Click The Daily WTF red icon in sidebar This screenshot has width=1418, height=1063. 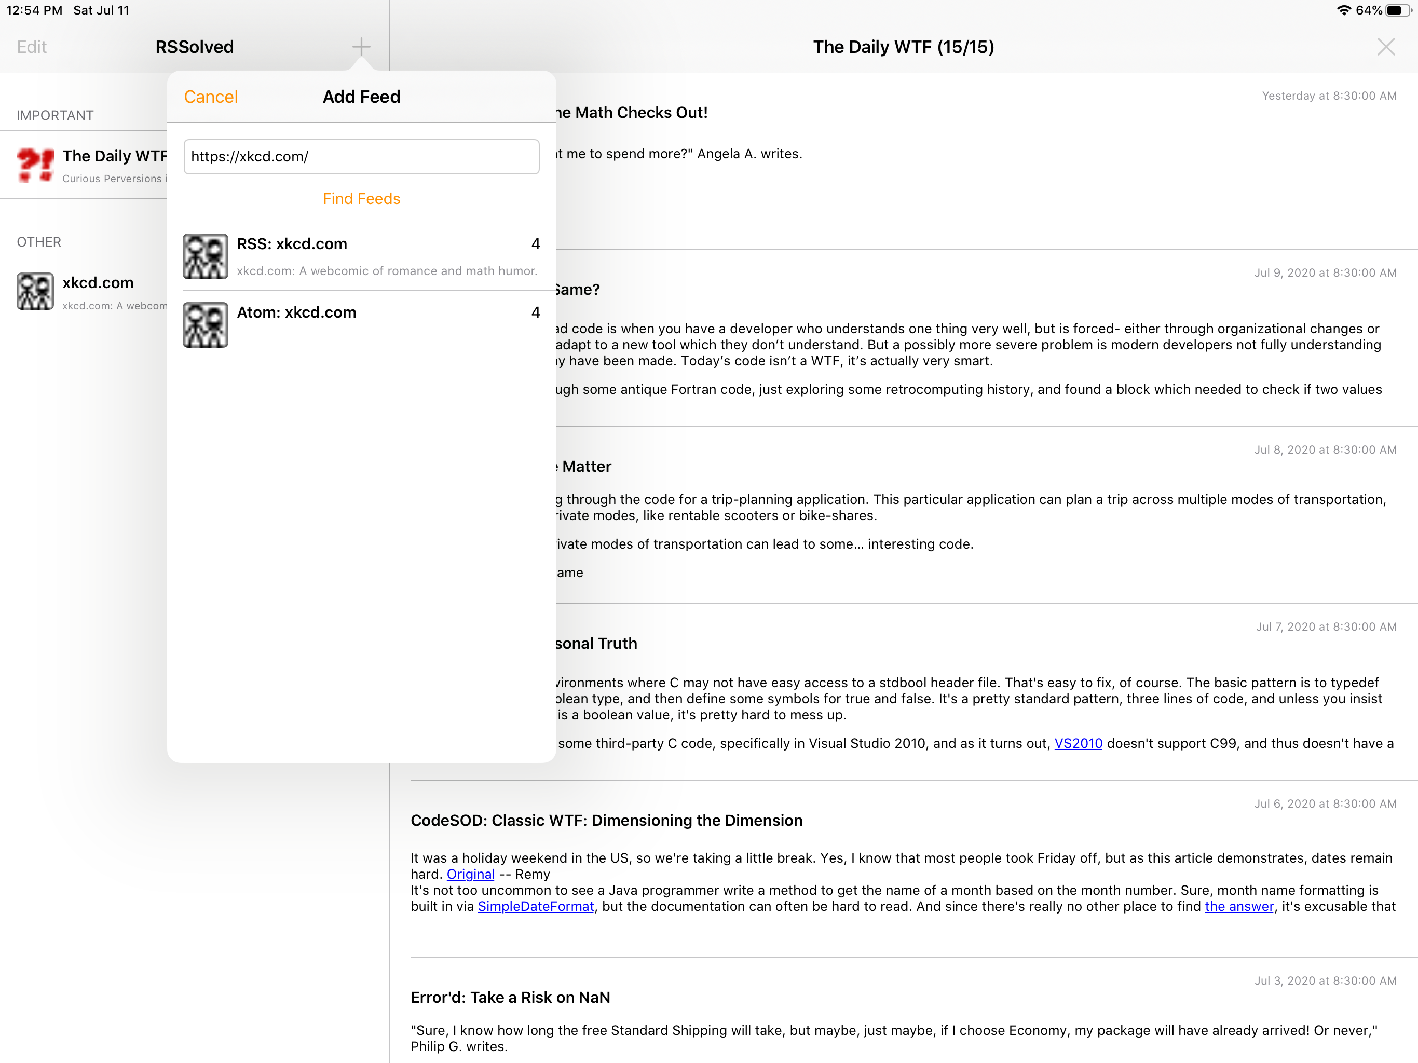click(35, 166)
